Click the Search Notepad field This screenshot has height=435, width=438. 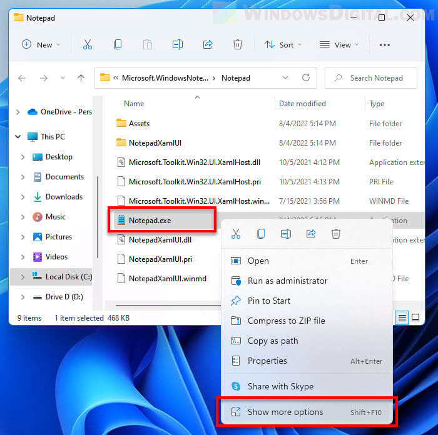[370, 78]
